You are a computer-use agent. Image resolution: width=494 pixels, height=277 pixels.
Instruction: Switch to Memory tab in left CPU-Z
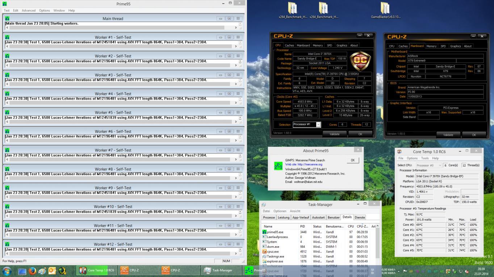[x=318, y=46]
